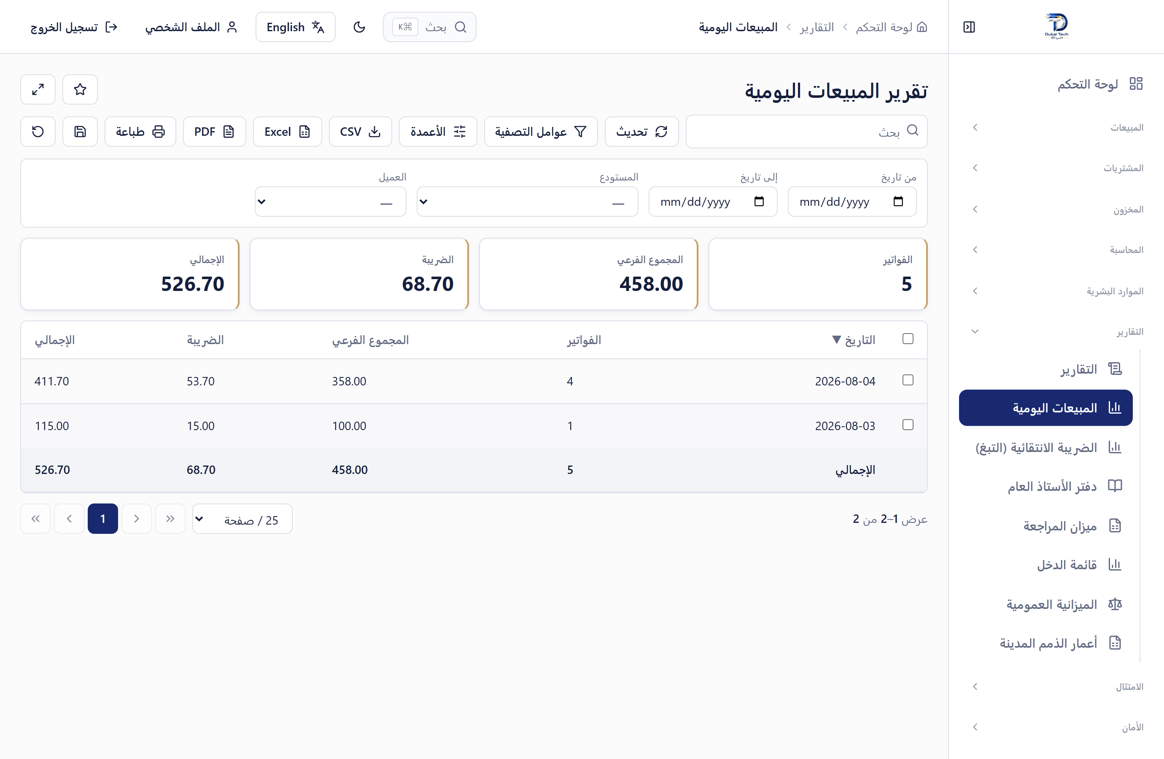This screenshot has height=759, width=1164.
Task: Expand الموارد البشرية sidebar section
Action: click(1056, 291)
